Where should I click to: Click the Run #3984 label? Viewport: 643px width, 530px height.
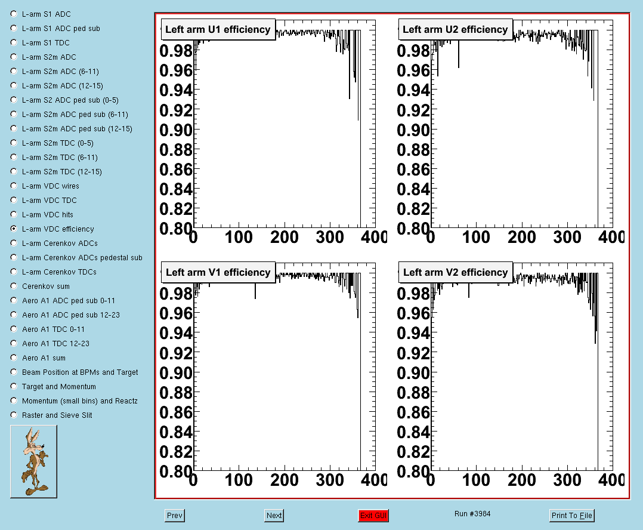[472, 514]
